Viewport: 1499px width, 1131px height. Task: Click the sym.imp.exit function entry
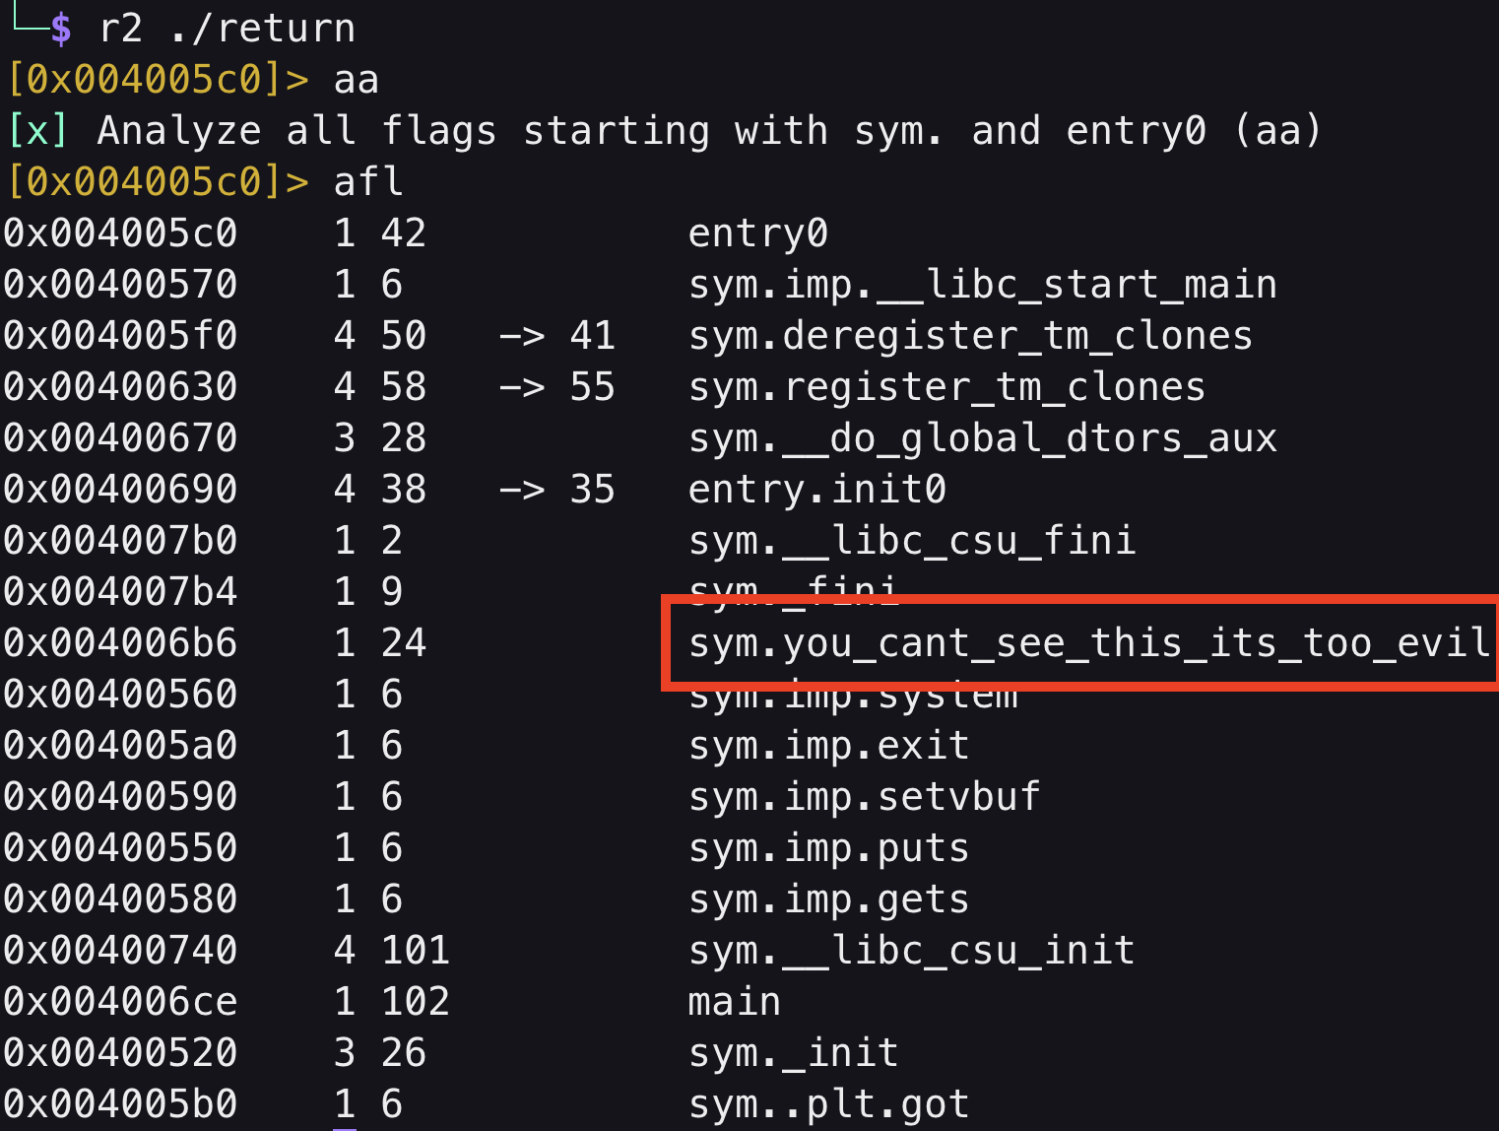tap(828, 746)
